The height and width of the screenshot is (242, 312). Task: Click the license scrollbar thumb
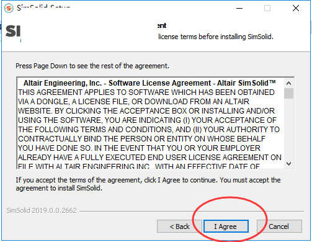(288, 94)
